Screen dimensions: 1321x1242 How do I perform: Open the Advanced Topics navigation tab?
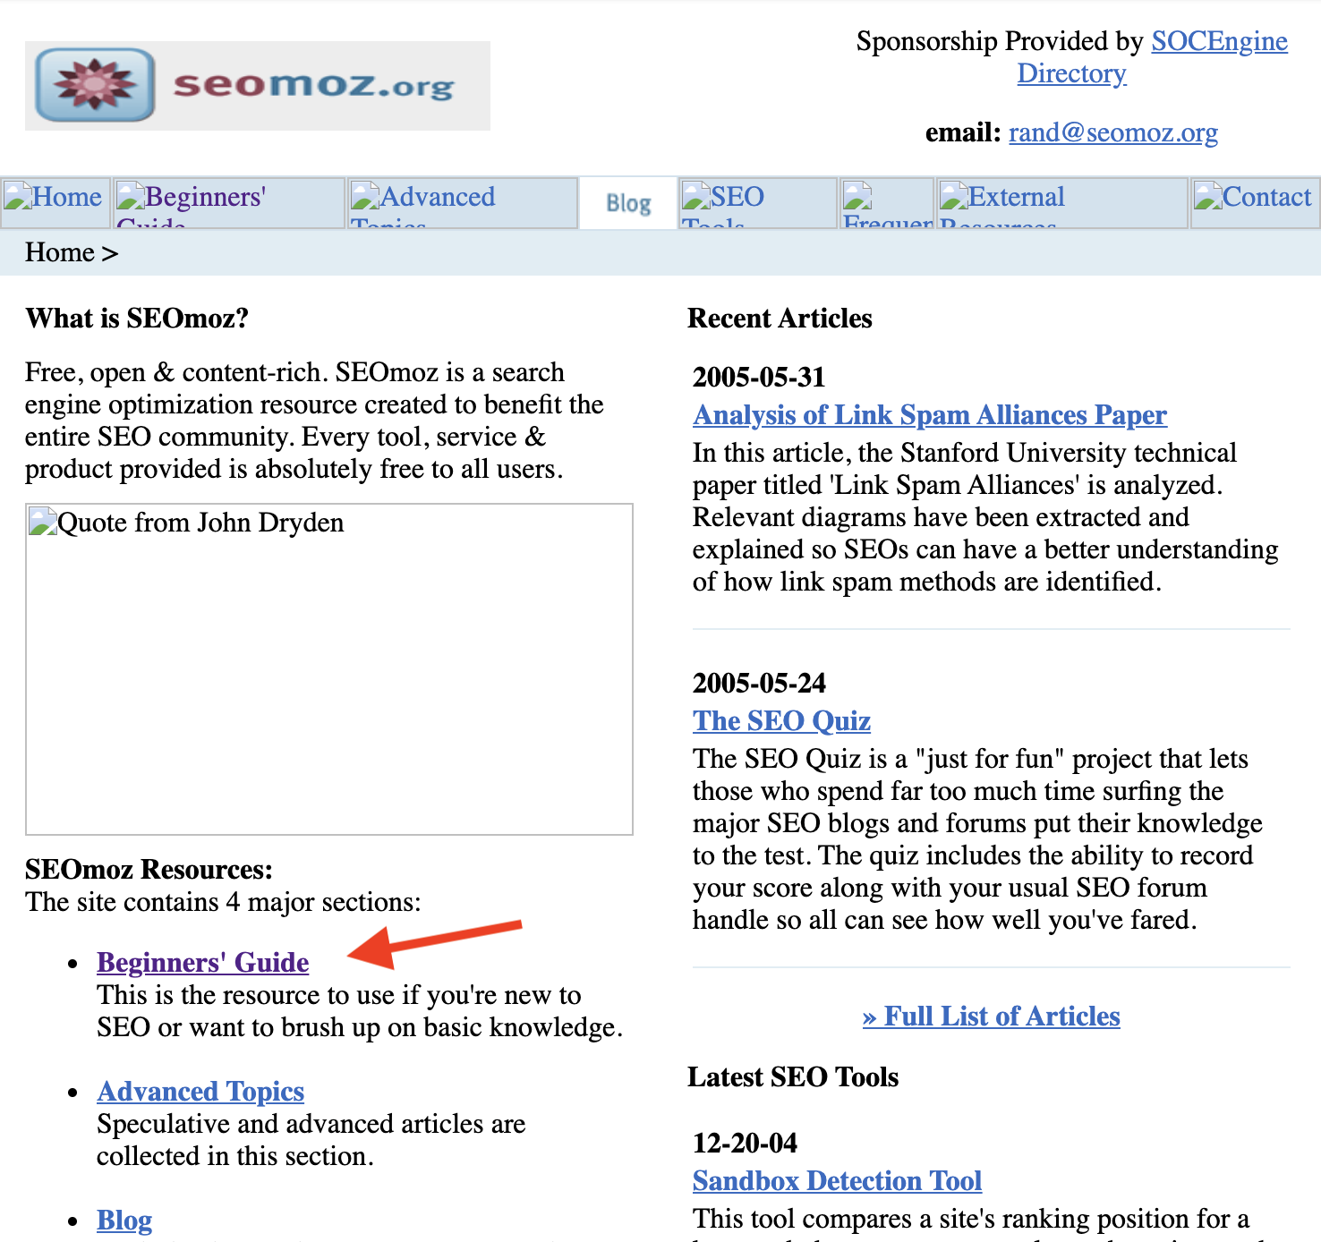[x=463, y=202]
